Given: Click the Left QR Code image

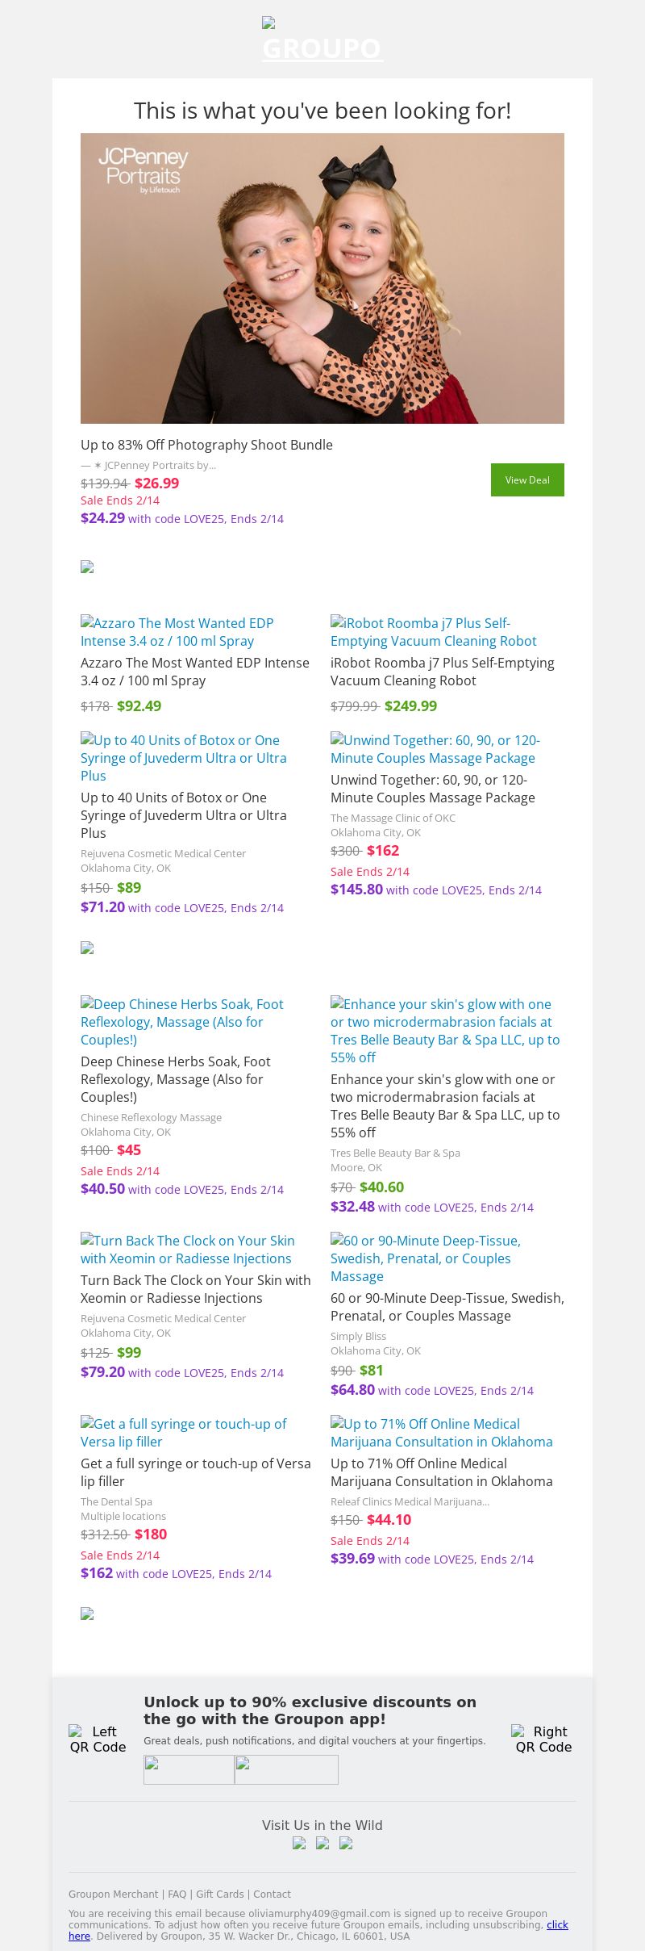Looking at the screenshot, I should click(x=98, y=1739).
